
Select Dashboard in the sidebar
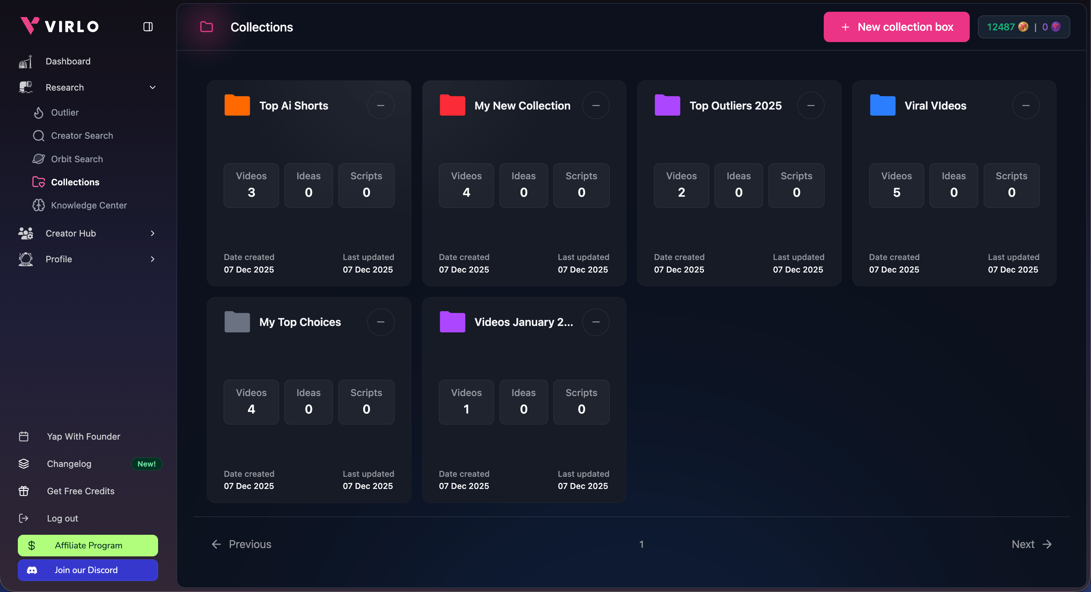68,61
